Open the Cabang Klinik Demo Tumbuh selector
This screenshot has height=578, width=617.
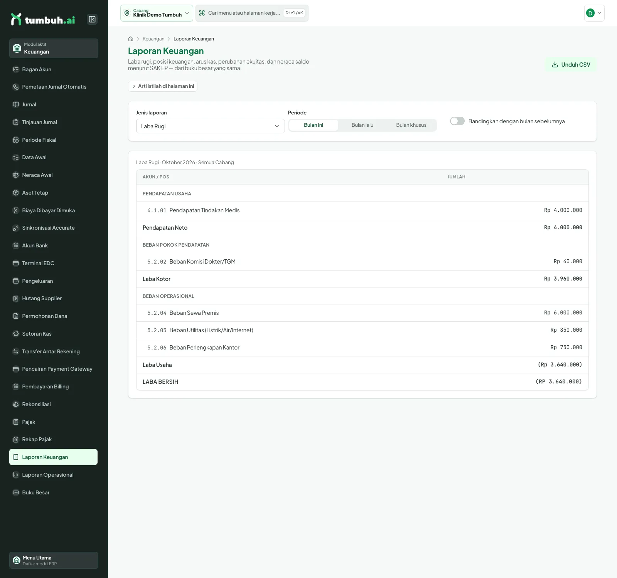click(x=157, y=13)
